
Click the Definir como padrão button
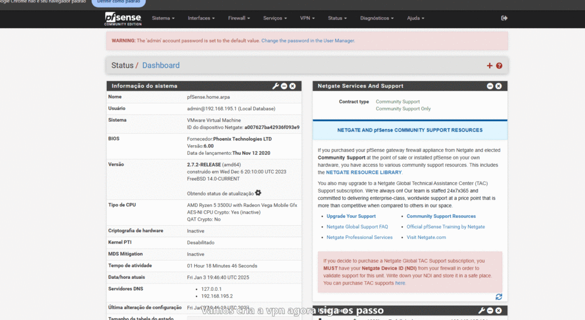(x=119, y=2)
